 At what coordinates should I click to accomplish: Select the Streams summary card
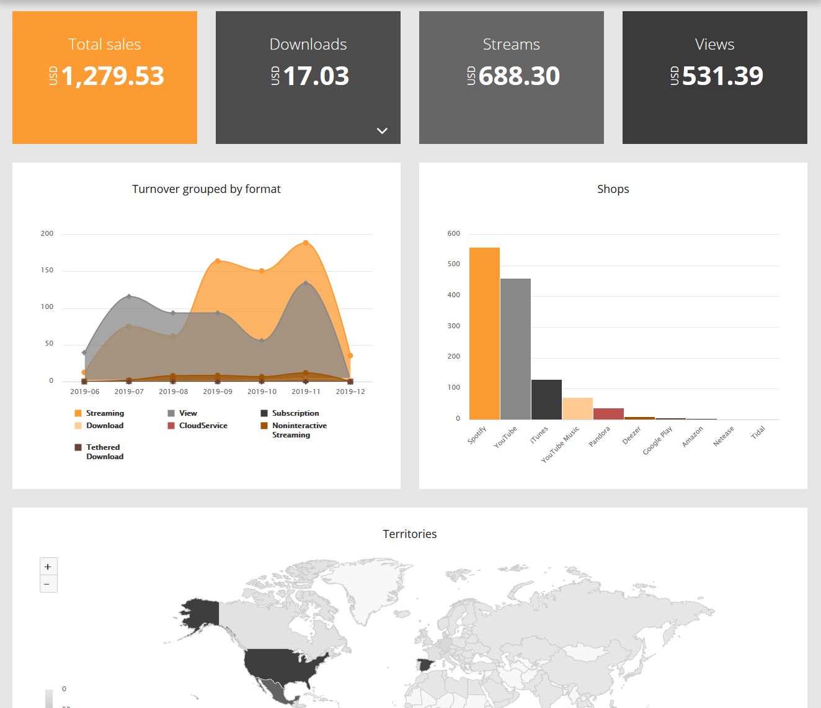pyautogui.click(x=511, y=78)
